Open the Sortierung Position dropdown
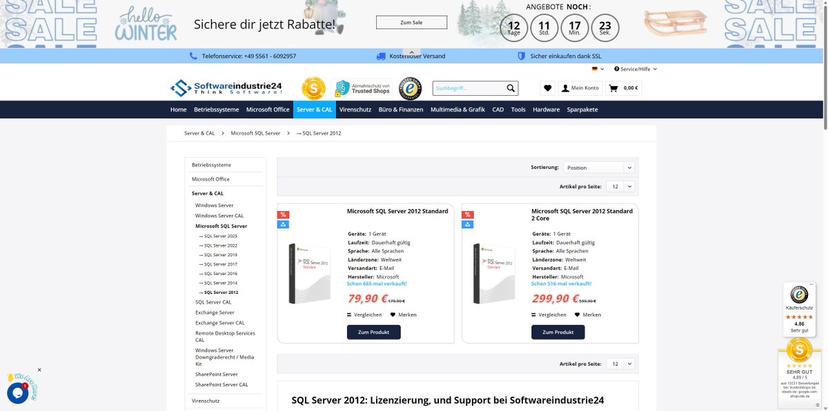Viewport: 828px width, 411px height. [x=598, y=168]
